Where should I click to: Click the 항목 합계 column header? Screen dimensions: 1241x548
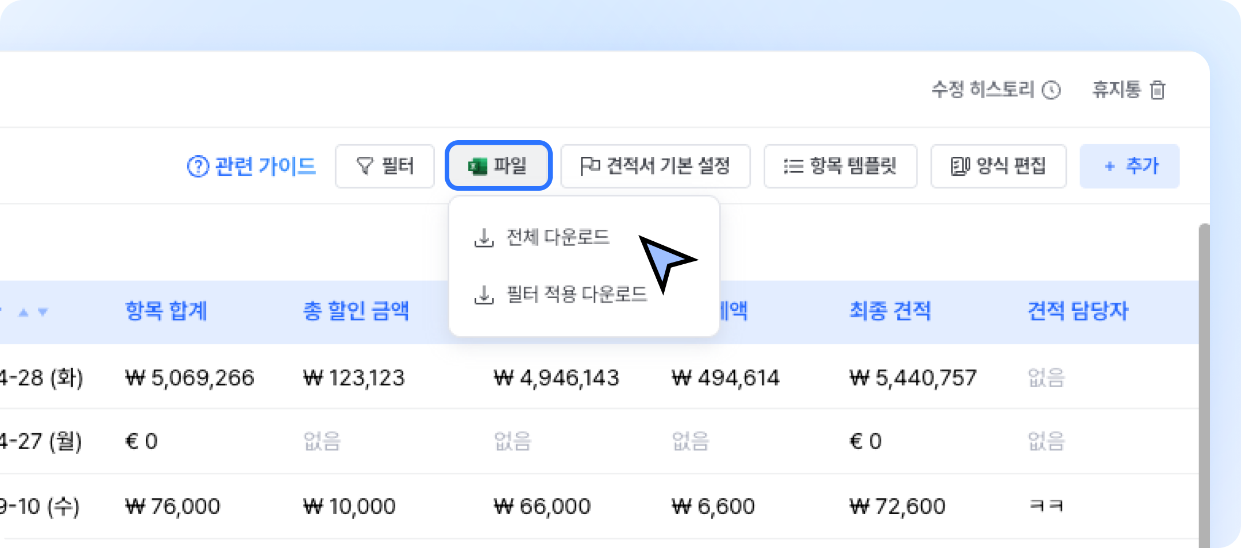tap(166, 311)
